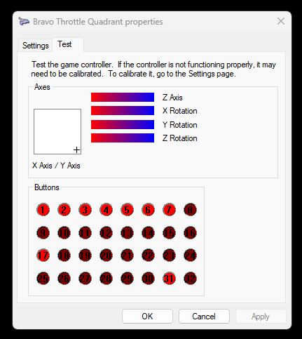Click button indicator 26
Viewport: 302px width, 339px height.
tap(64, 279)
